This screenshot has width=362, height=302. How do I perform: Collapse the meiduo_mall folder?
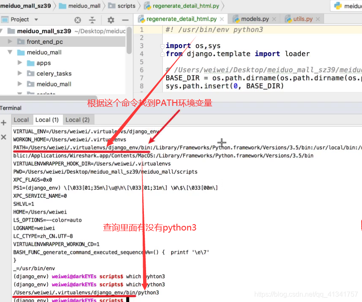coord(10,52)
